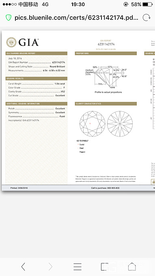The width and height of the screenshot is (155, 276).
Task: Tap the report number 6231142174 header
Action: (x=106, y=44)
